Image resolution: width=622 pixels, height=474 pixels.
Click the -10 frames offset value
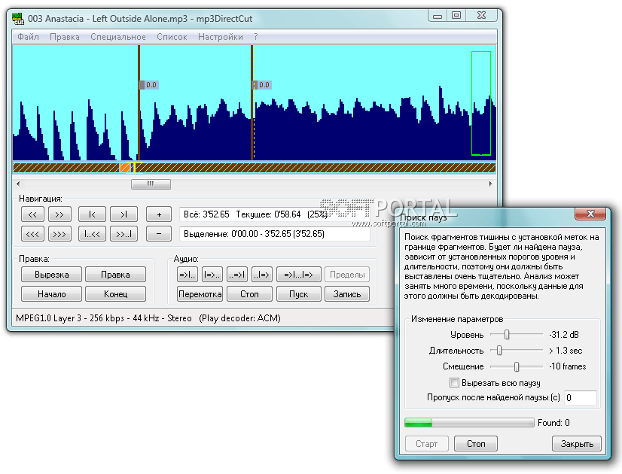click(568, 366)
